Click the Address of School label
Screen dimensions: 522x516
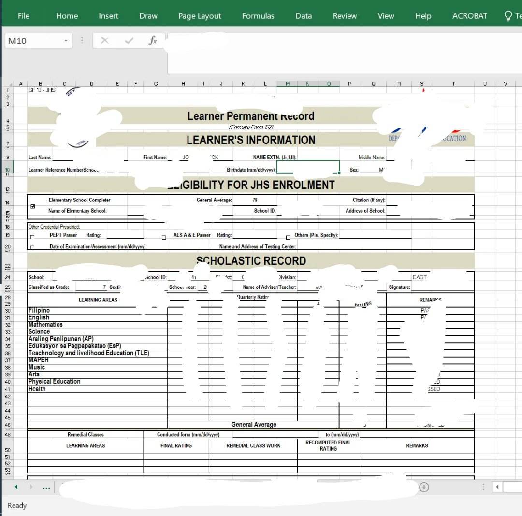(x=365, y=211)
